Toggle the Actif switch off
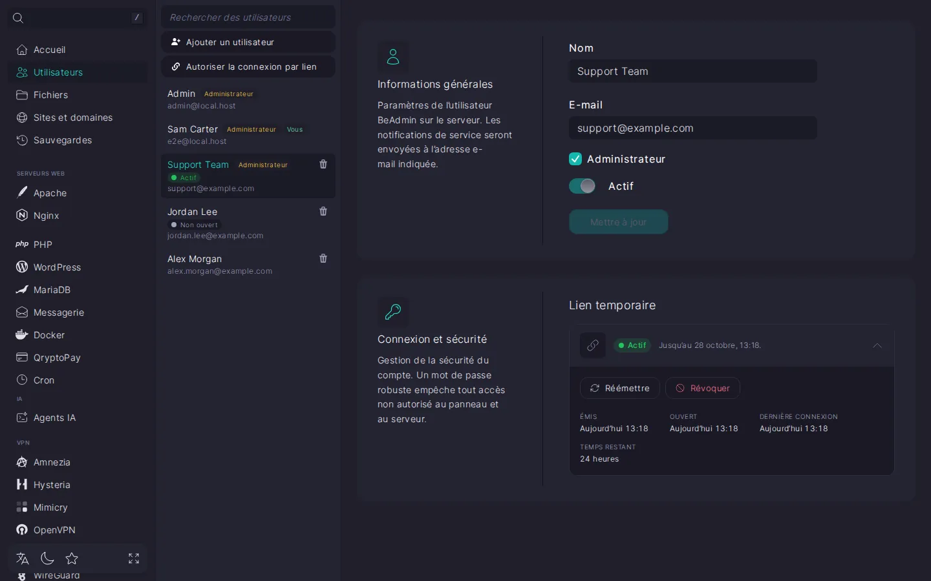 point(582,186)
